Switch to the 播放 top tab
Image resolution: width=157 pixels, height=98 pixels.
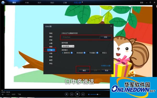click(x=14, y=3)
